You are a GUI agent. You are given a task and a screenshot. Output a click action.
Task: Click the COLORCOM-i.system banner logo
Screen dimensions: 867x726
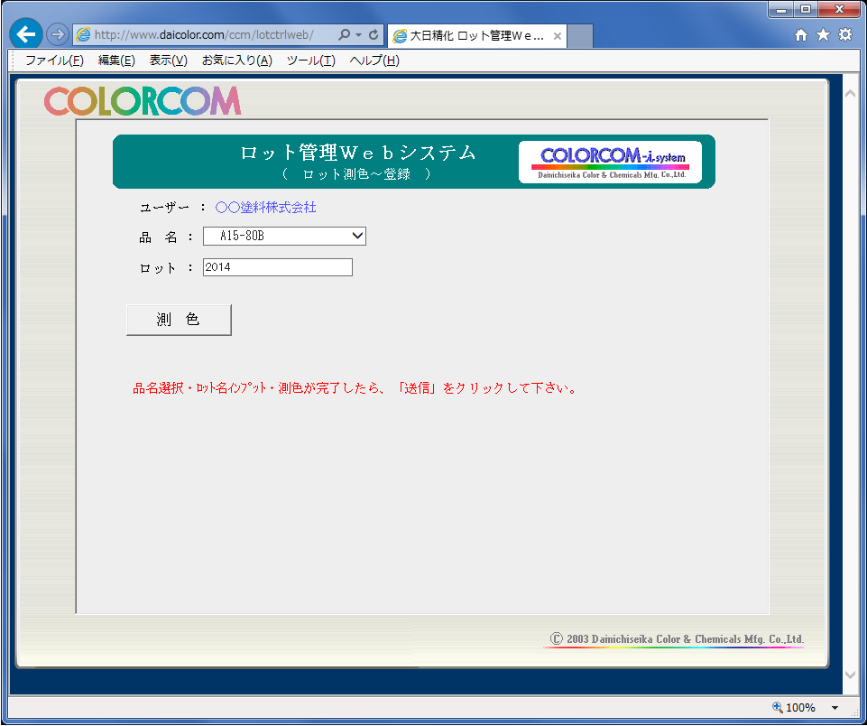tap(611, 163)
